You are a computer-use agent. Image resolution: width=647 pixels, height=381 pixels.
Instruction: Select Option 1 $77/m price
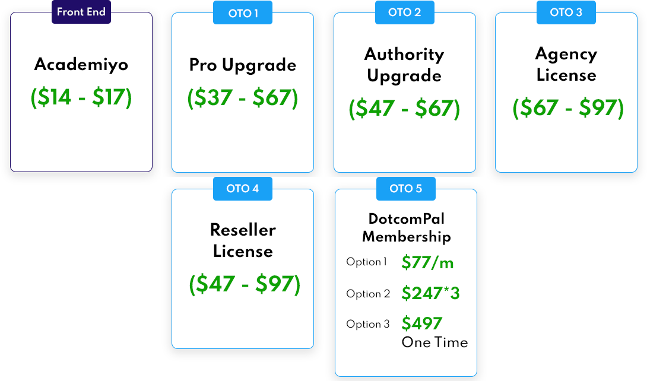427,262
